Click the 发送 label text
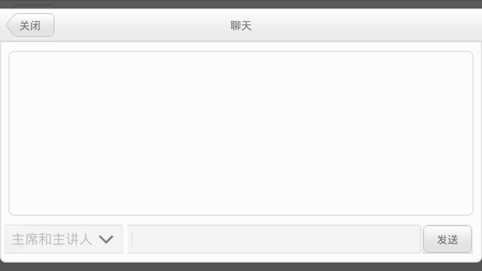Screen dimensions: 482x271 tap(448, 239)
